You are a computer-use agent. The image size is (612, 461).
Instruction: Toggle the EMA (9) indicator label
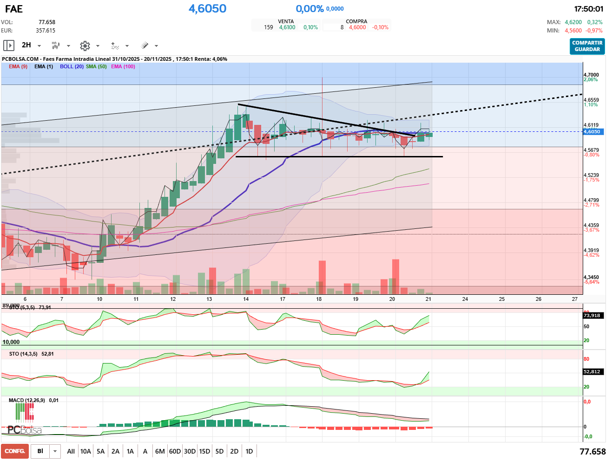18,66
